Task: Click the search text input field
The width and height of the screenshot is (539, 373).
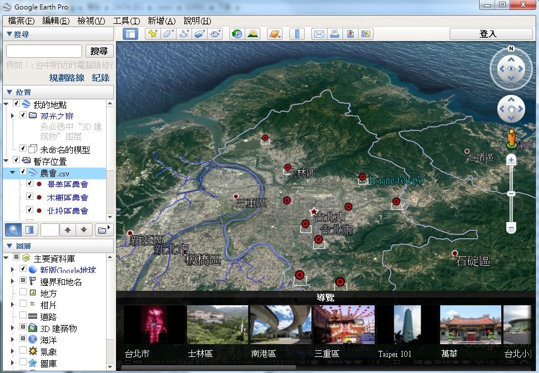Action: (x=44, y=51)
